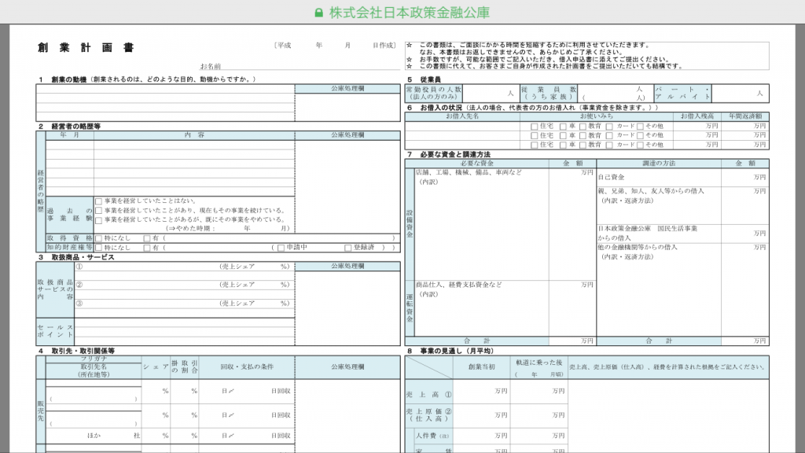This screenshot has width=805, height=453.
Task: Click the 自己資金 amount cell
Action: [745, 177]
